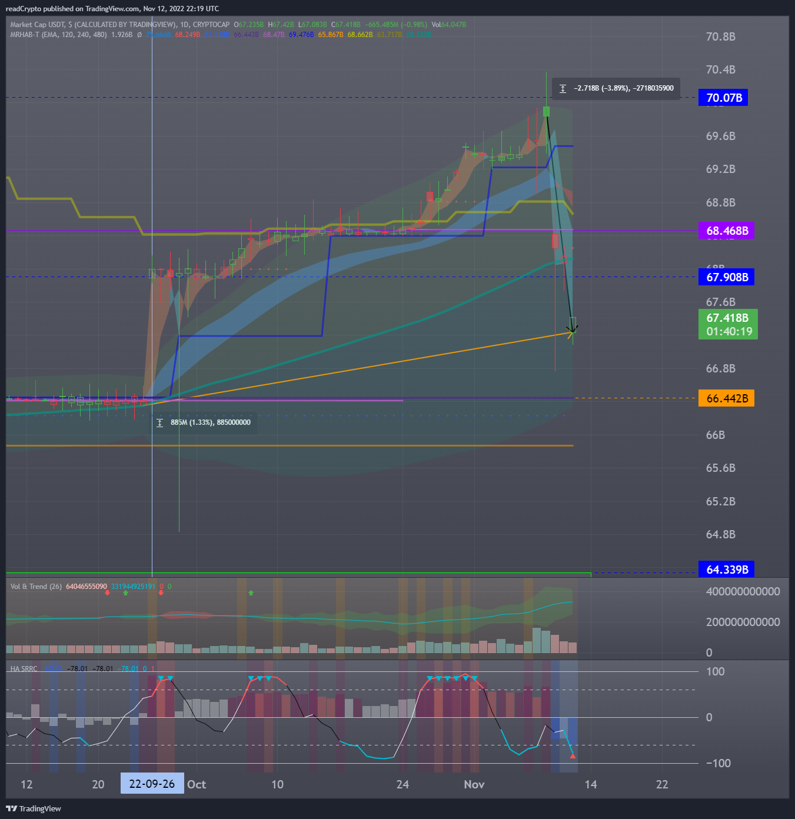This screenshot has height=819, width=795.
Task: Click the 67.6B price axis label
Action: click(721, 302)
